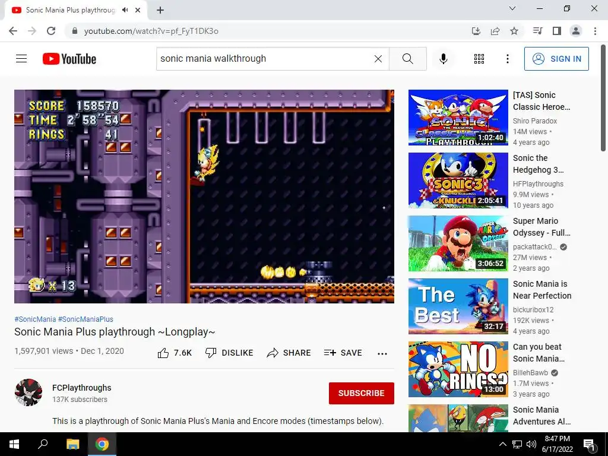Screen dimensions: 608x456
Task: Open YouTube settings three-dot menu in header
Action: (508, 59)
